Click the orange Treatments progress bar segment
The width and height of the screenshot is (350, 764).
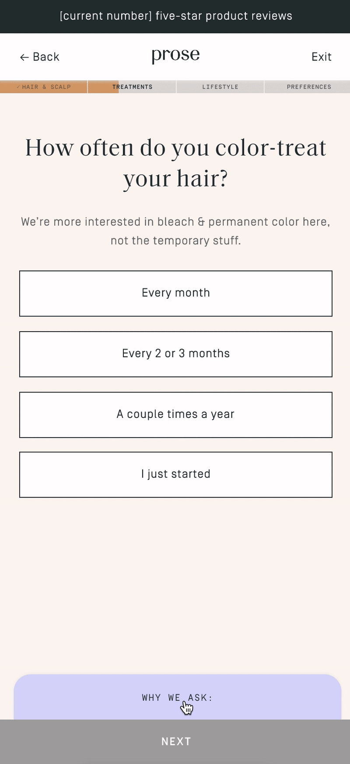103,87
